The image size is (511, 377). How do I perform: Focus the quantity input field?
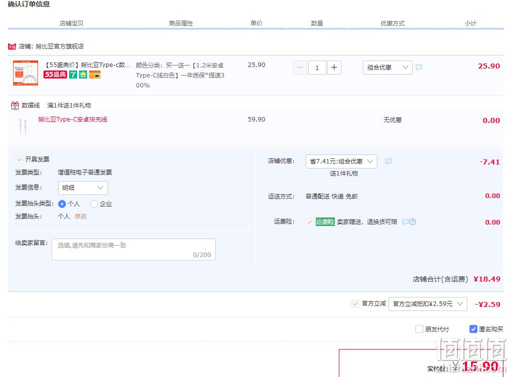click(x=317, y=67)
